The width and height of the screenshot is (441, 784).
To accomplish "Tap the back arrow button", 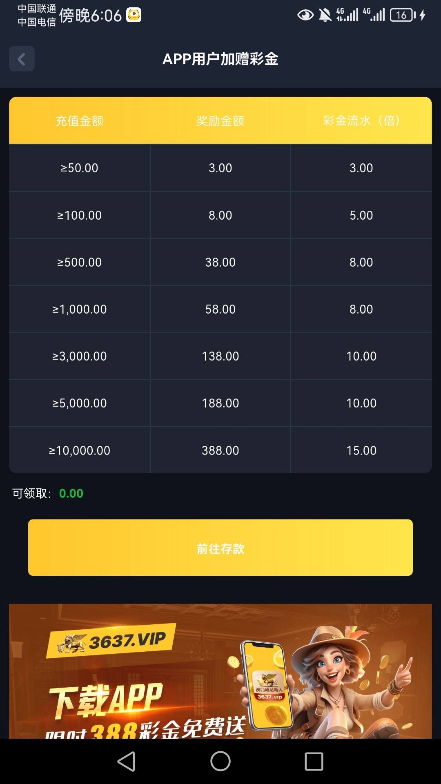I will [22, 59].
